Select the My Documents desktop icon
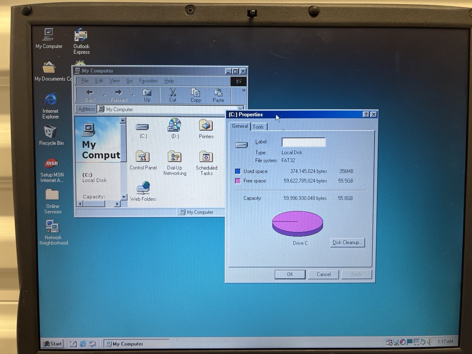Screen dimensions: 472x354 50,71
